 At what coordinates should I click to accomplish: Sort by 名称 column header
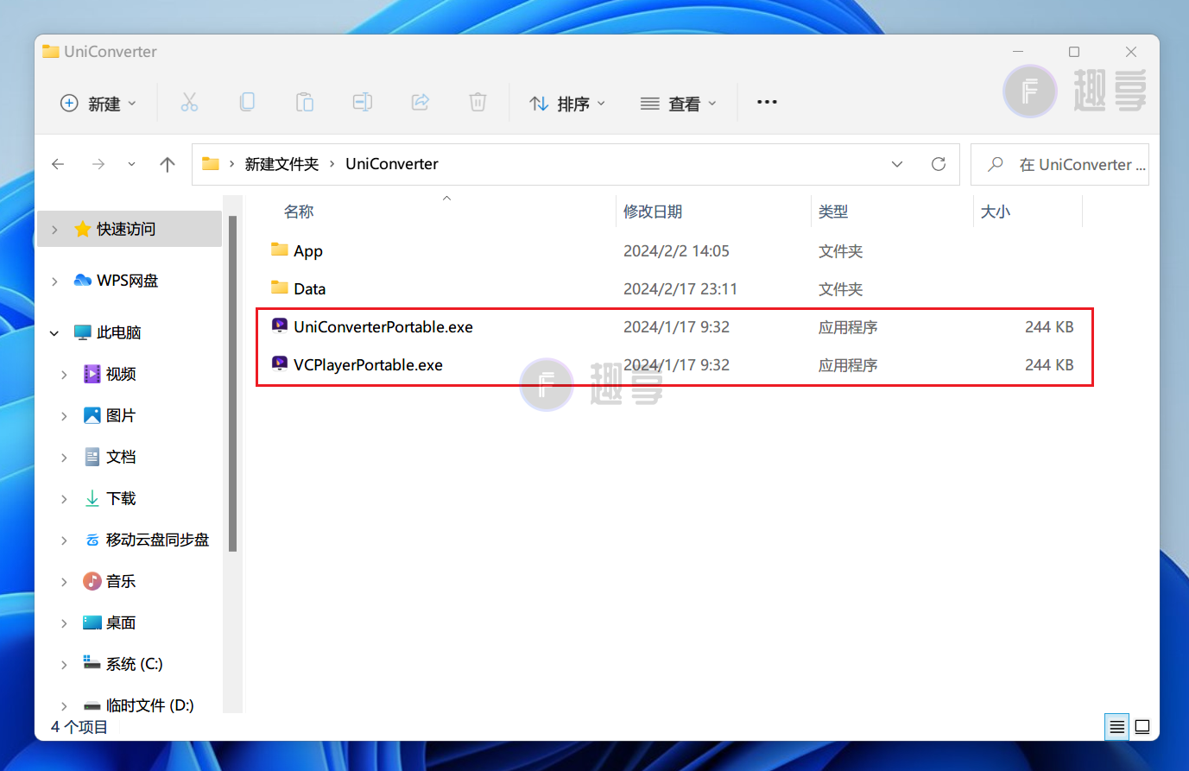pos(299,212)
